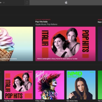Toggle the repeat icon beside play
The height and width of the screenshot is (102, 102).
click(4, 3)
